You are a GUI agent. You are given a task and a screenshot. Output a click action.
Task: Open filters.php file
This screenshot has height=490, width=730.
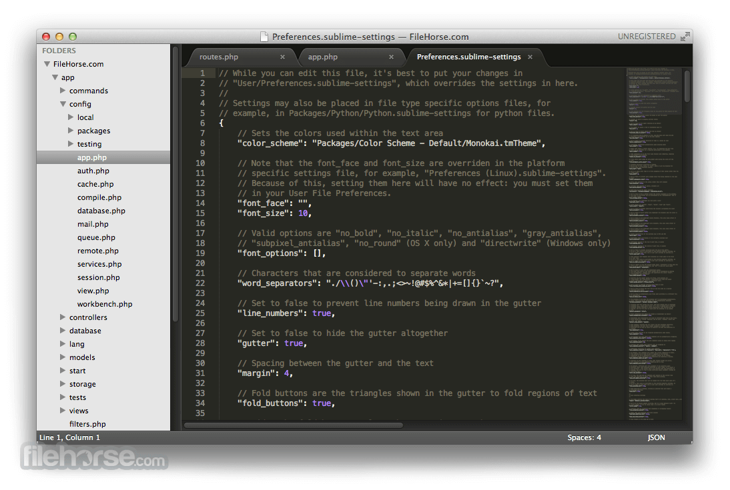point(87,424)
